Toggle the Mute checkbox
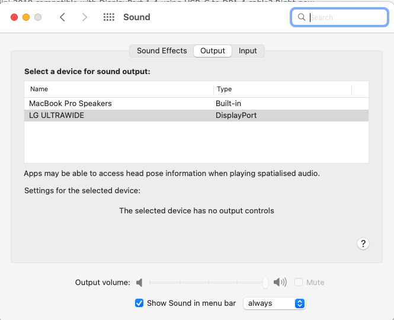The width and height of the screenshot is (394, 320). [299, 283]
